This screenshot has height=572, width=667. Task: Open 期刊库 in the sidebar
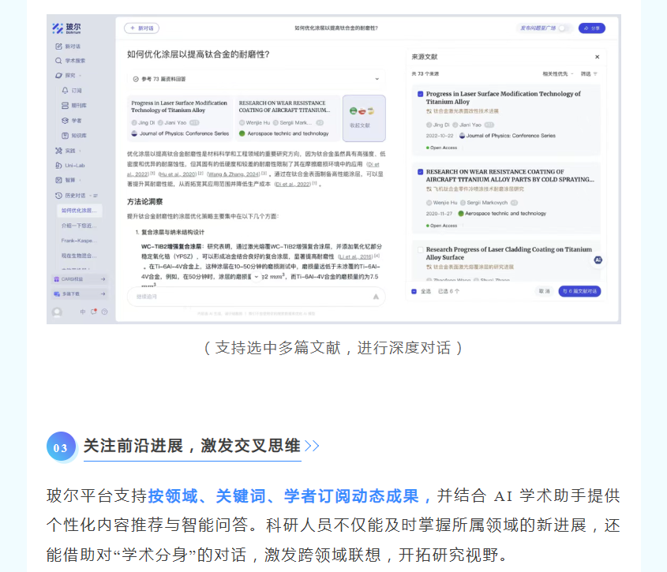tap(78, 105)
